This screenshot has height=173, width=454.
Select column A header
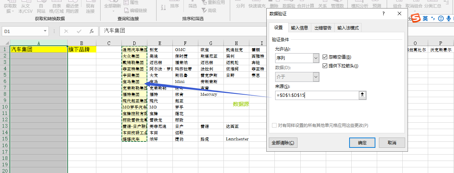coord(39,43)
